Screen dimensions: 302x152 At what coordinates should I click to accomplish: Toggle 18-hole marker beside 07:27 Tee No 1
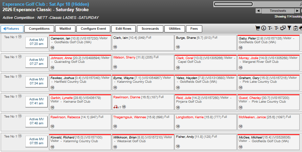(20, 57)
